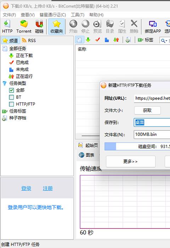Click the Login (登录) link

click(x=26, y=188)
